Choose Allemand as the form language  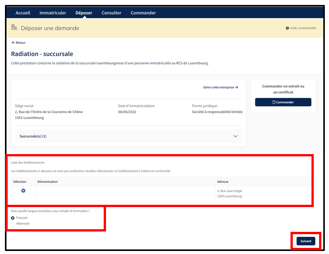(x=13, y=224)
